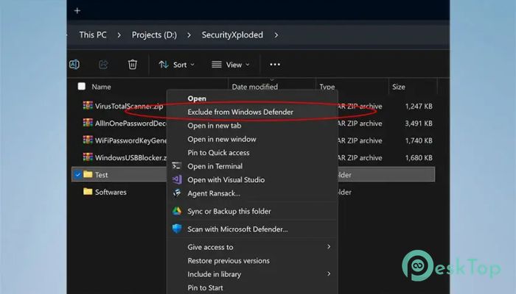Open the Sort dropdown

tap(177, 65)
